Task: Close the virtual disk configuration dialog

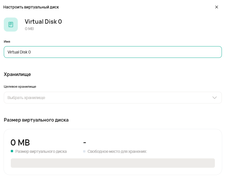Action: [217, 7]
